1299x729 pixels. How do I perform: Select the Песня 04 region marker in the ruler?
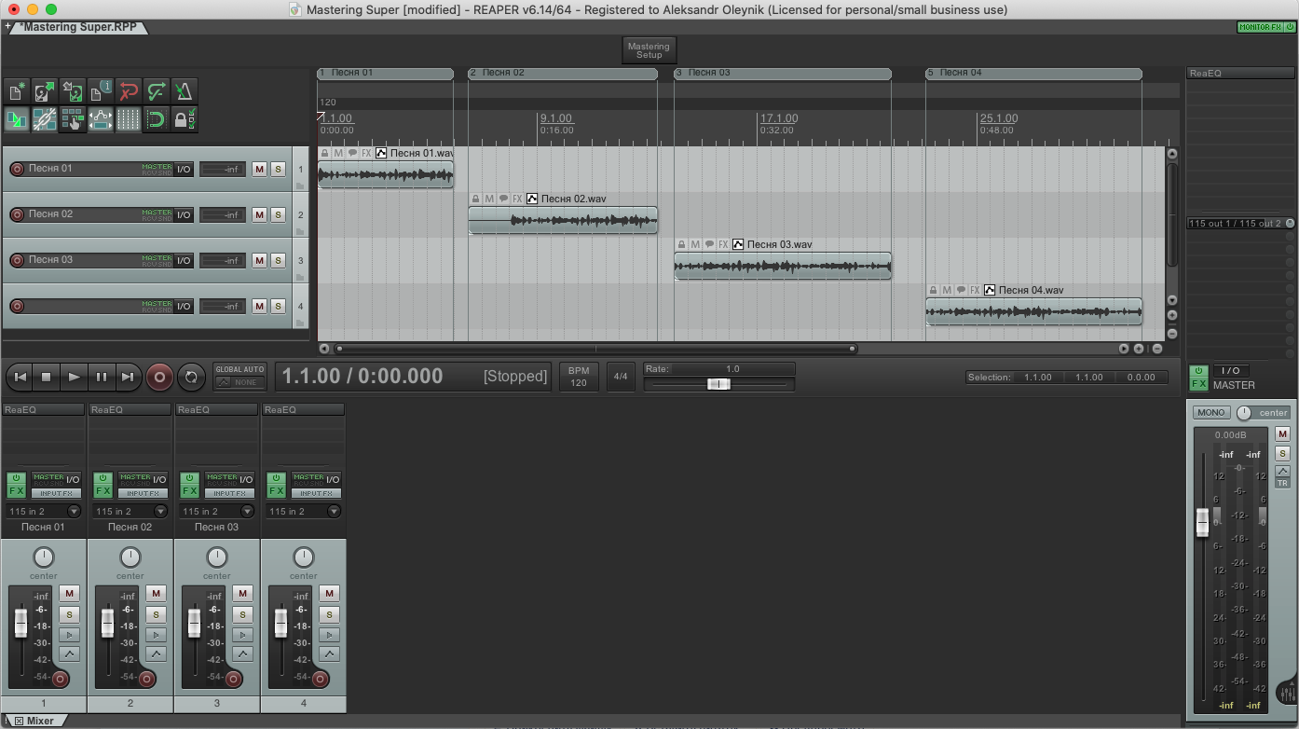click(x=1033, y=73)
